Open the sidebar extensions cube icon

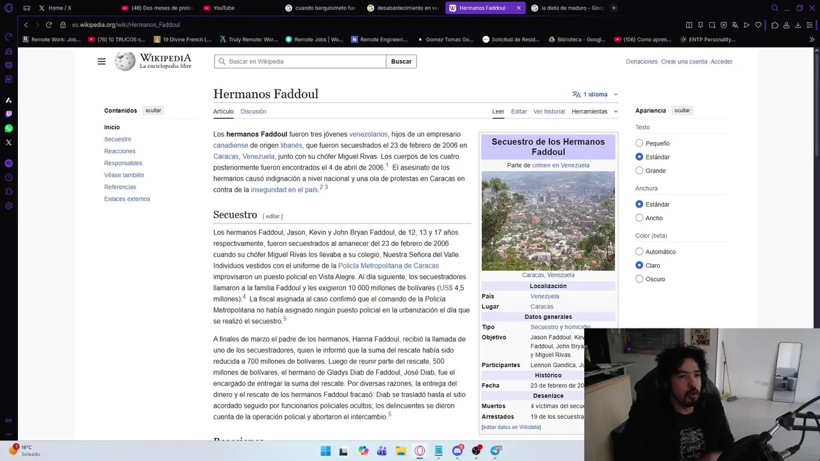click(8, 191)
